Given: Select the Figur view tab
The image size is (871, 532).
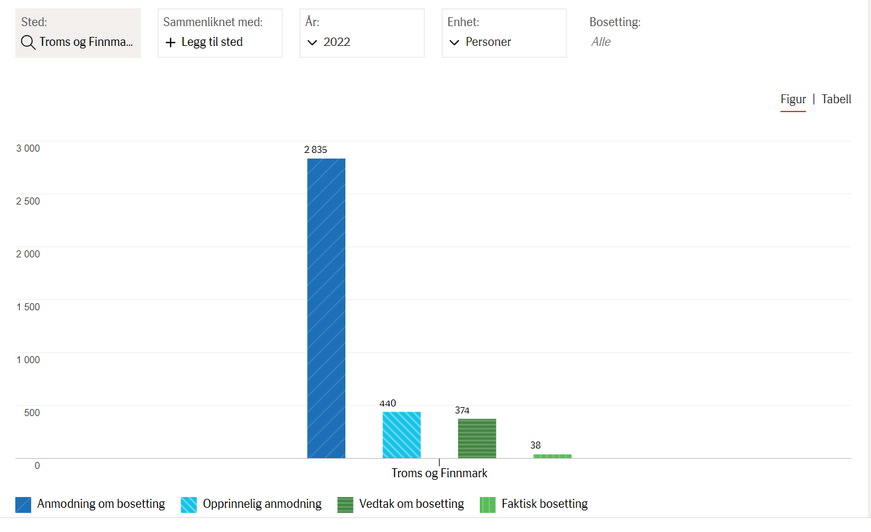Looking at the screenshot, I should pyautogui.click(x=793, y=99).
